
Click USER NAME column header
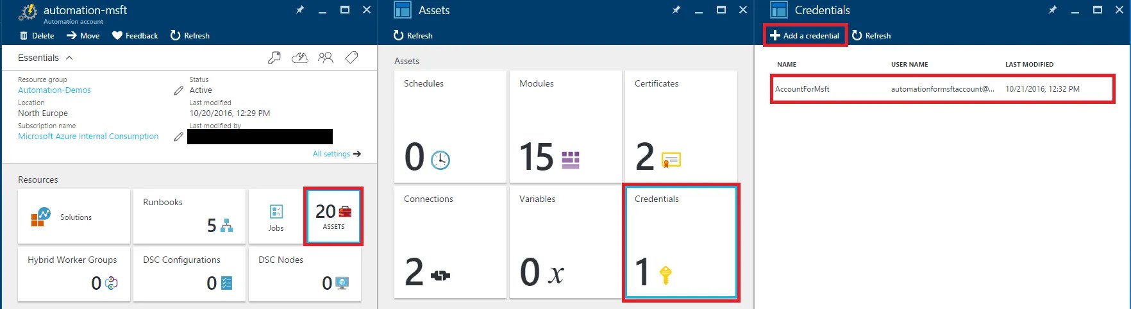point(909,65)
